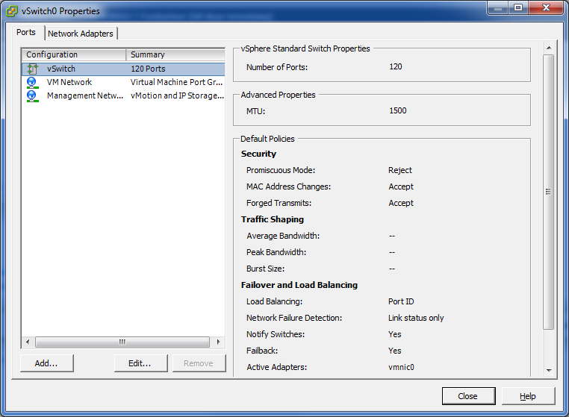The image size is (569, 417).
Task: Click the Edit... button
Action: coord(140,363)
